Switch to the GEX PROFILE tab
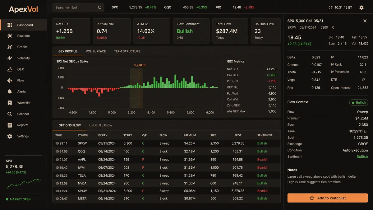 pyautogui.click(x=67, y=51)
